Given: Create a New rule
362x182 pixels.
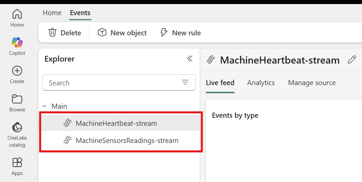Looking at the screenshot, I should [180, 33].
